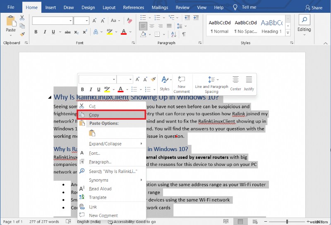Viewport: 331px width, 225px height.
Task: Increase font size with ribbon Grow Font
Action: (x=94, y=20)
